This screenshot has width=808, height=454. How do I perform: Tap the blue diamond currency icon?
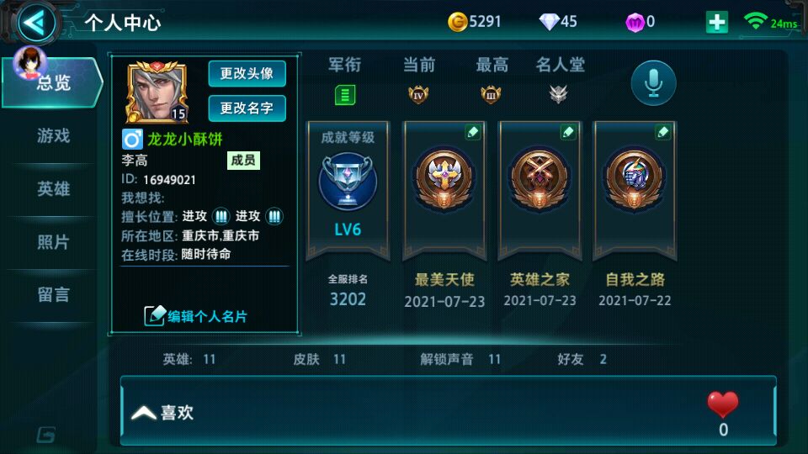click(550, 22)
